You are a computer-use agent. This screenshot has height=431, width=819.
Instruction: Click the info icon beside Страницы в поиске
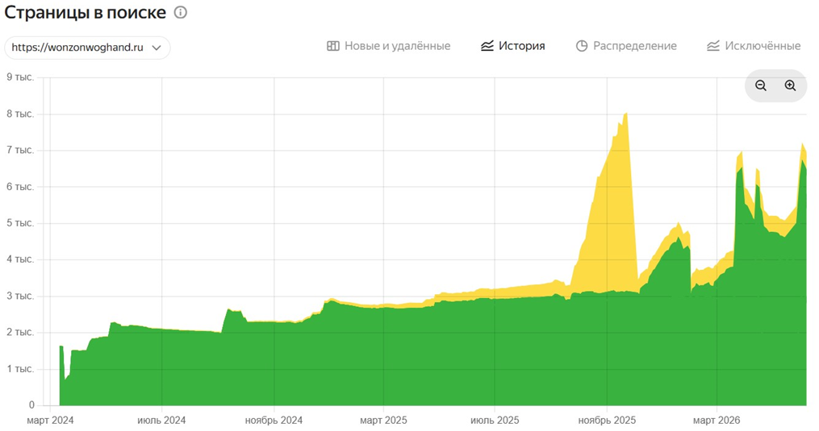[180, 13]
